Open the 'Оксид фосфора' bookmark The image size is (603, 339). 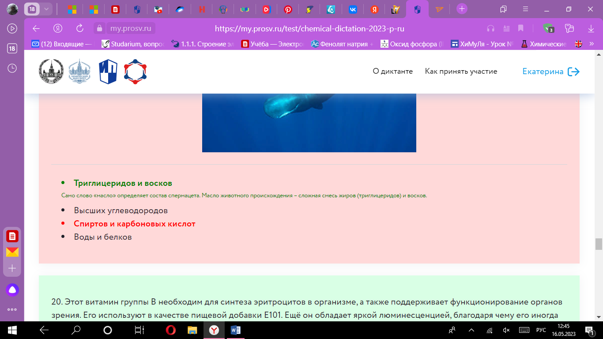coord(412,44)
